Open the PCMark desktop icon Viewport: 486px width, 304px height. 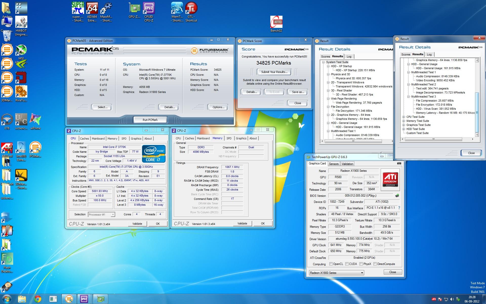click(x=35, y=149)
